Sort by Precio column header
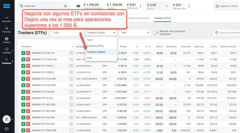Screen dimensions: 240x133 (123, 47)
